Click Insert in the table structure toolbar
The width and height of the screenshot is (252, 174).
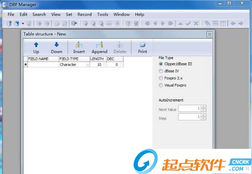pos(79,48)
